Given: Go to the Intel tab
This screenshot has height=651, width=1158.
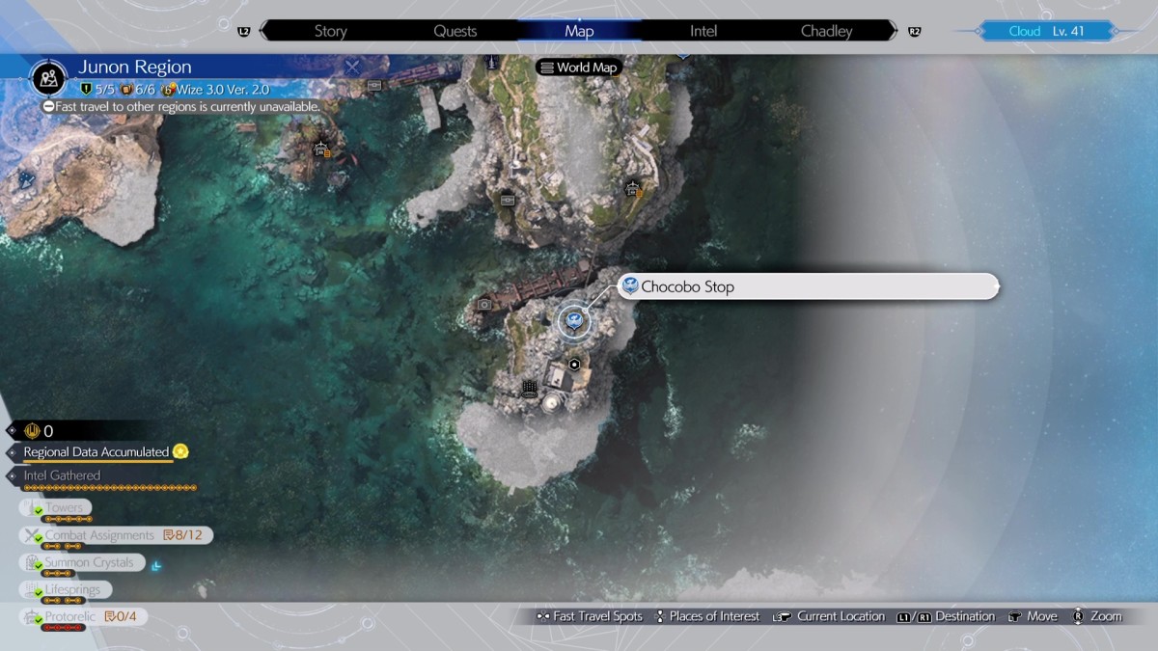Looking at the screenshot, I should click(703, 31).
